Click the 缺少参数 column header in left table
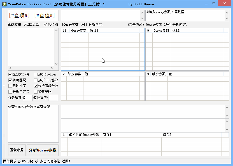This screenshot has height=166, width=233. (74, 74)
